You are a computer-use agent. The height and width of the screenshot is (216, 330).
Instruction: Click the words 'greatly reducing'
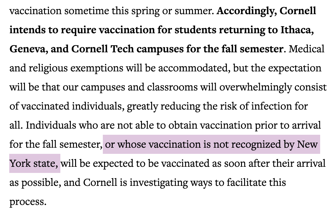coord(163,106)
